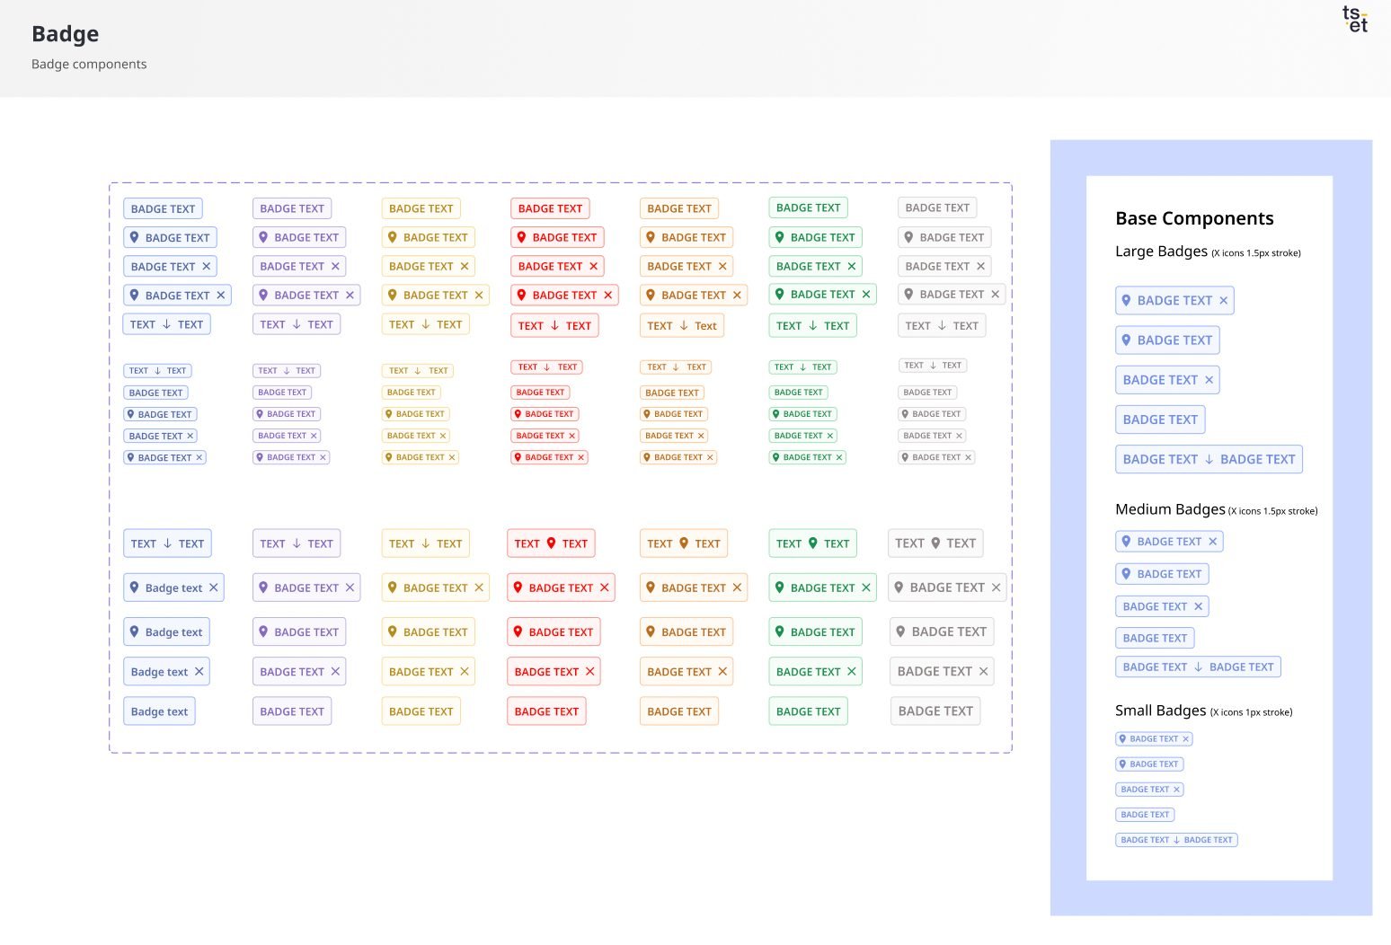Click the arrow in the Small Badges double-text badge
The image size is (1391, 945).
[1176, 840]
